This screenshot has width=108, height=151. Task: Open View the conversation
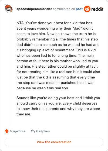[54, 142]
